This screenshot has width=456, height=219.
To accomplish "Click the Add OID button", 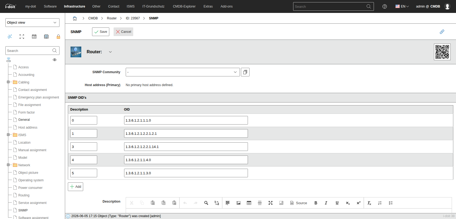I will (75, 187).
